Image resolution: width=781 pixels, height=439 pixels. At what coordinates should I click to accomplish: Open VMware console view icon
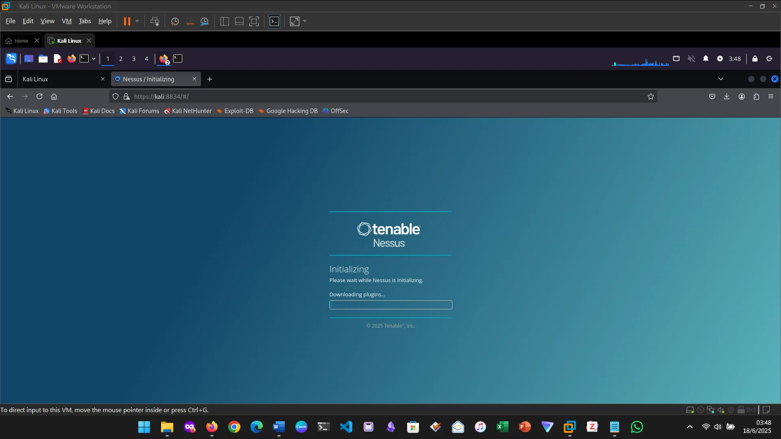point(275,21)
